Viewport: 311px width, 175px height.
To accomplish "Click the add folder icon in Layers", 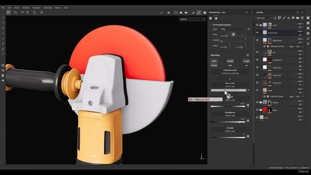I will [298, 18].
